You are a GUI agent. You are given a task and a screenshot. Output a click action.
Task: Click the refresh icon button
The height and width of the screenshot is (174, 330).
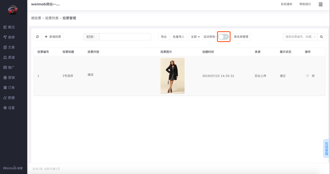(37, 37)
